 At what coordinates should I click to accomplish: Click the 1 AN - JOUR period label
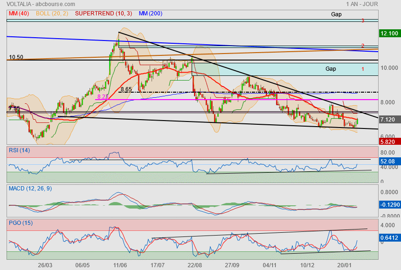pos(362,4)
